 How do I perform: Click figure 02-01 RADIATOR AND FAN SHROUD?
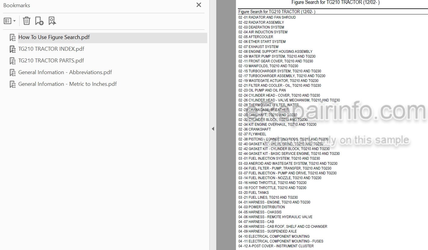(x=267, y=17)
